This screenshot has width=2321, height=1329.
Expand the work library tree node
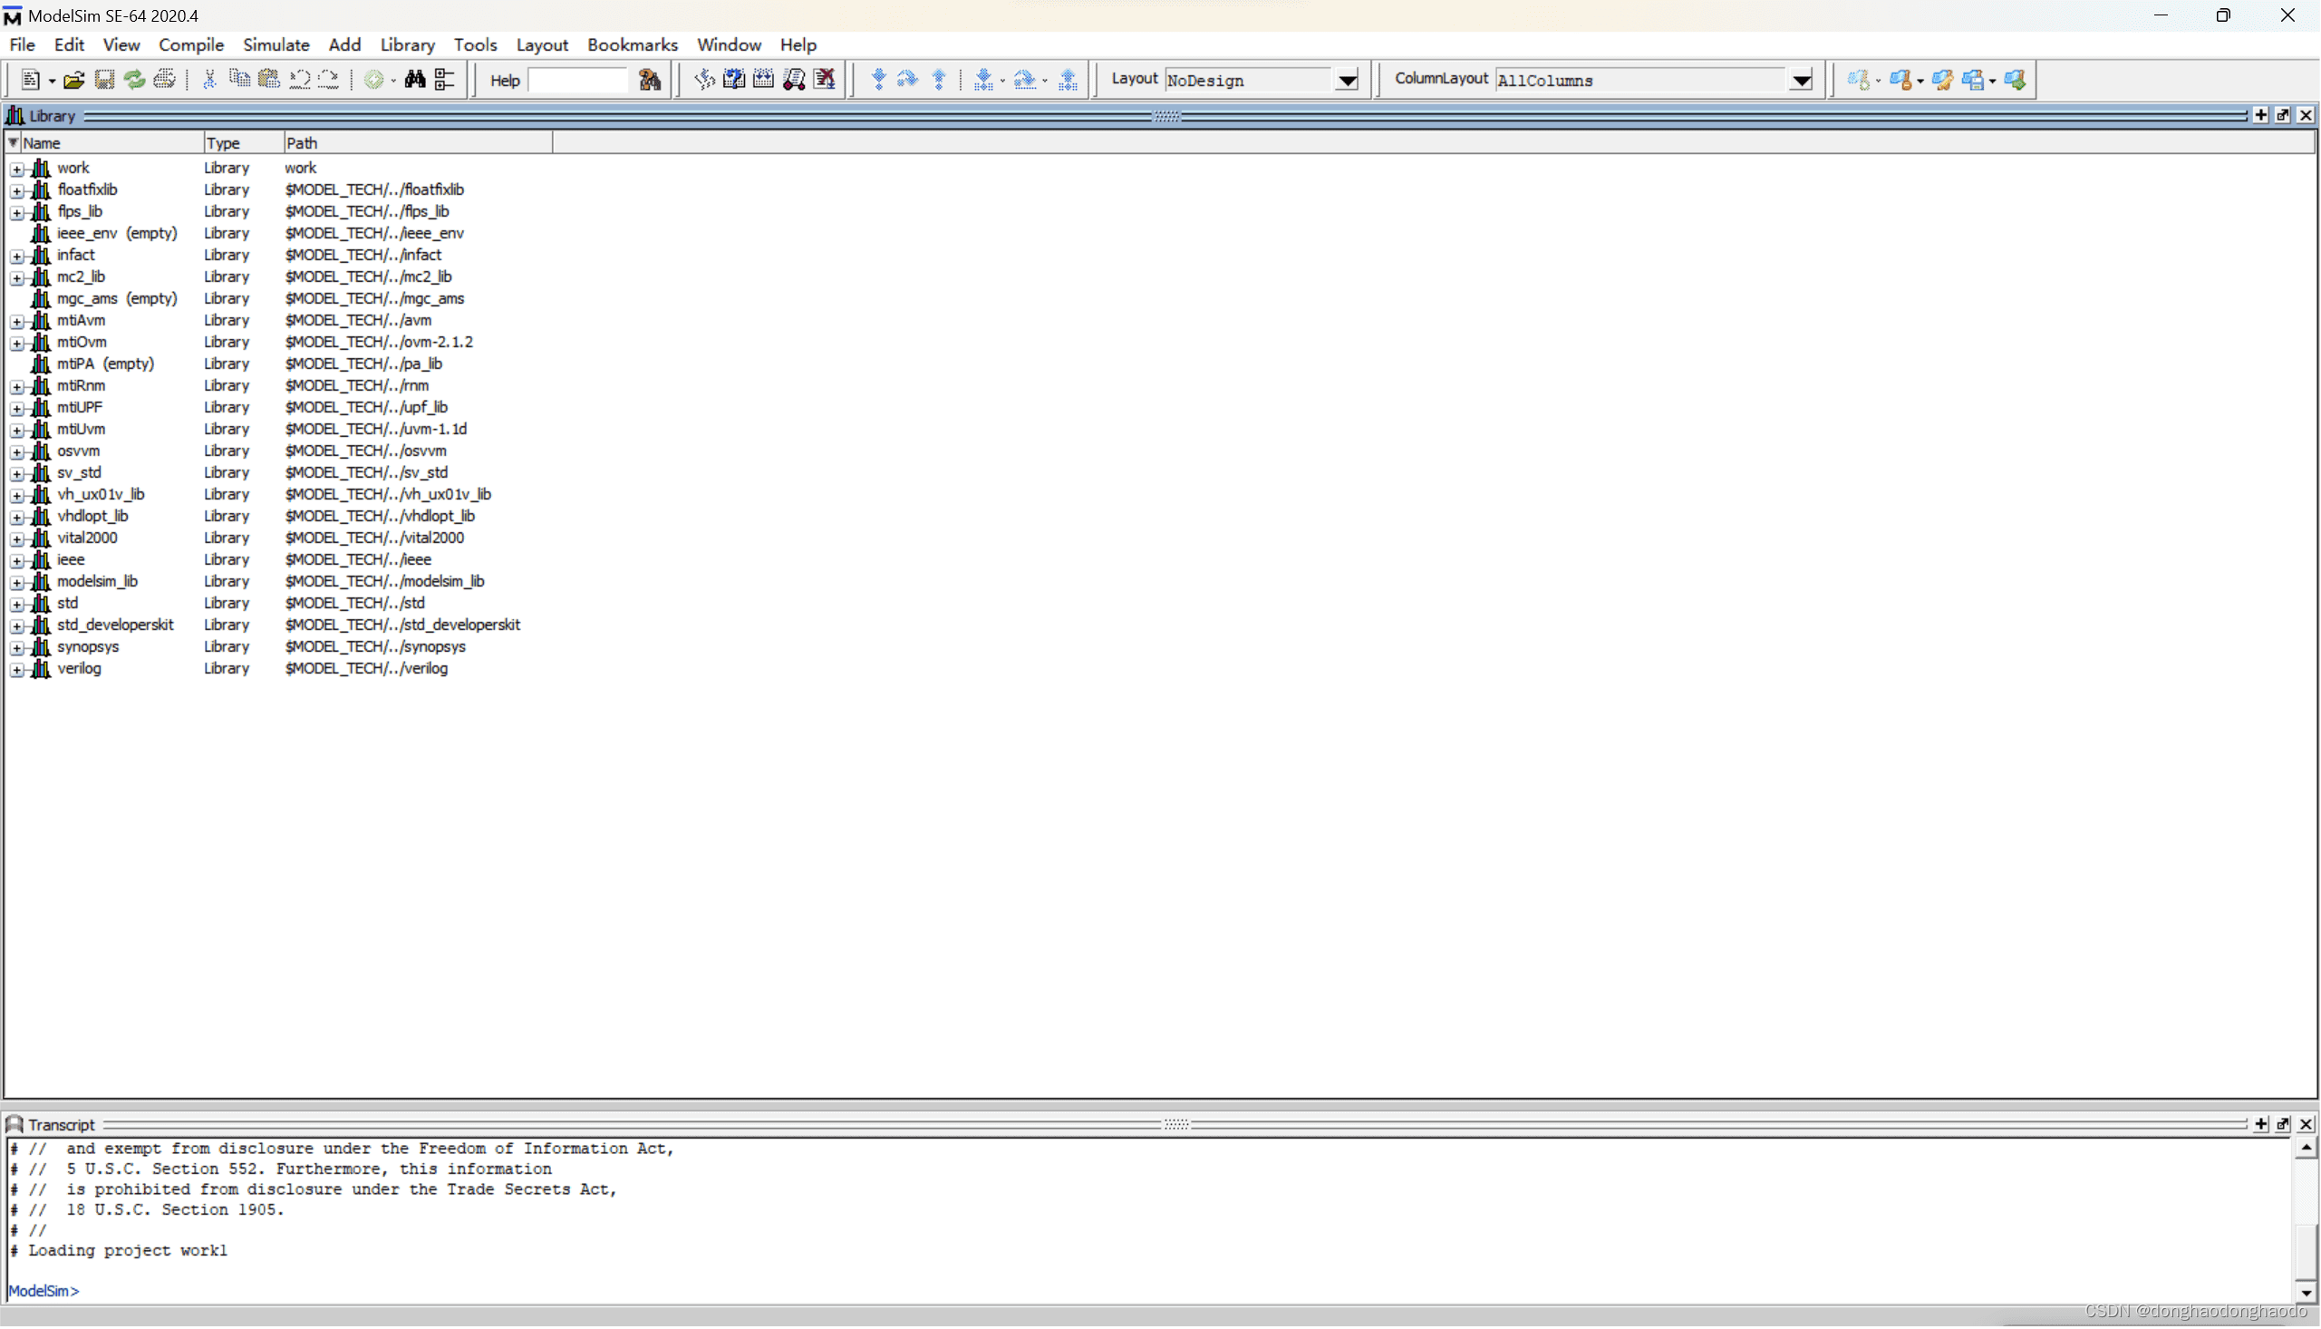16,169
